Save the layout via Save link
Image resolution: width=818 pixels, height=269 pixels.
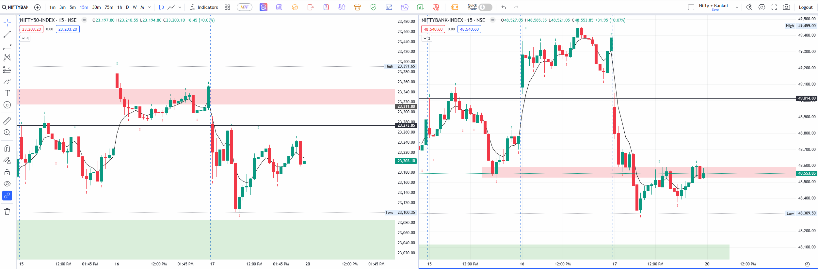click(715, 10)
